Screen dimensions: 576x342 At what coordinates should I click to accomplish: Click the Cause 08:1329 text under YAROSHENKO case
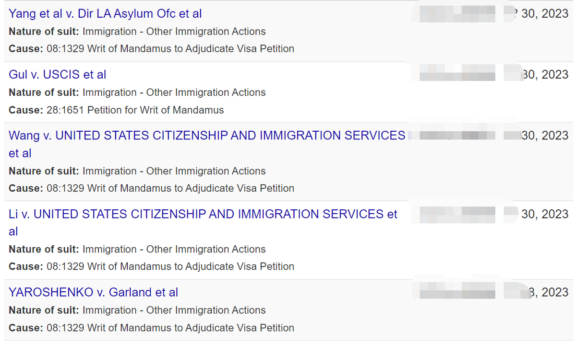coord(152,328)
